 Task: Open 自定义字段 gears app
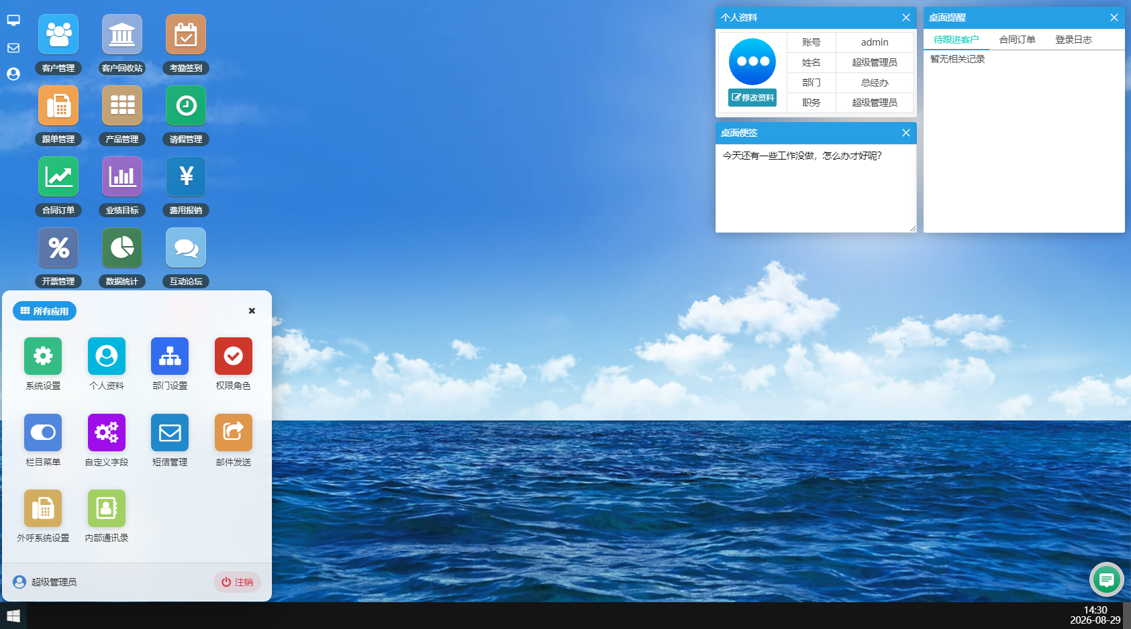(x=107, y=433)
